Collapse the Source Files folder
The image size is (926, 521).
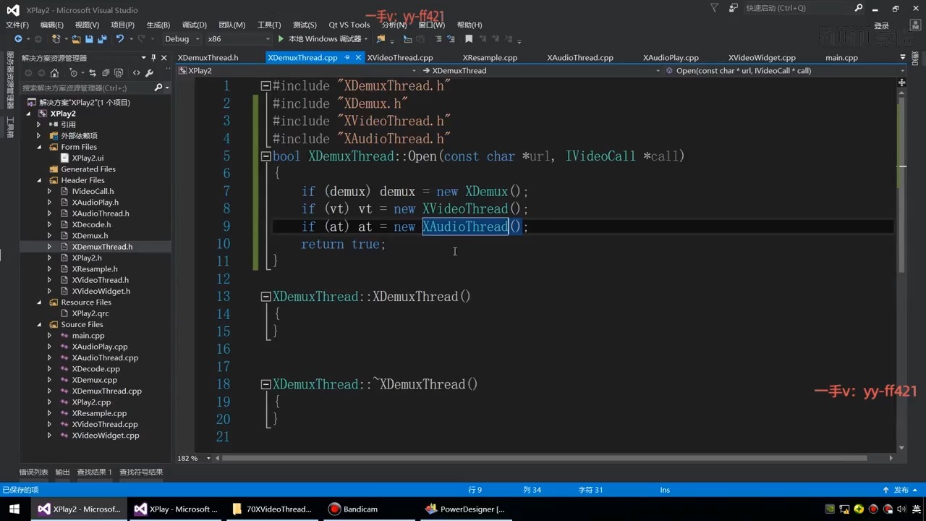pos(39,324)
